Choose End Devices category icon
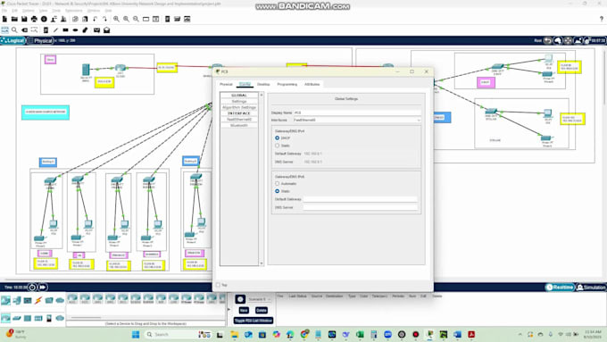607x342 pixels. [x=17, y=300]
